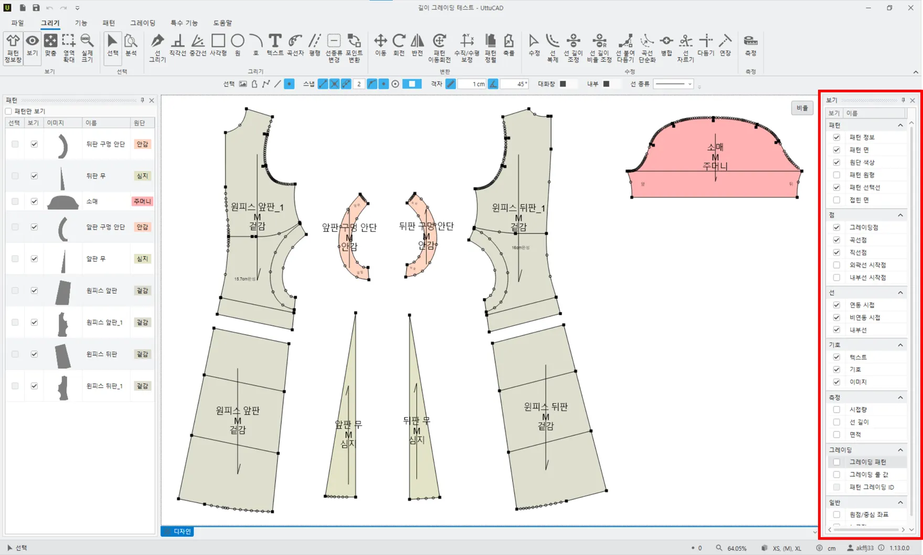This screenshot has width=923, height=555.
Task: Click the 곡선 단순화 curve simplify tool
Action: point(647,48)
